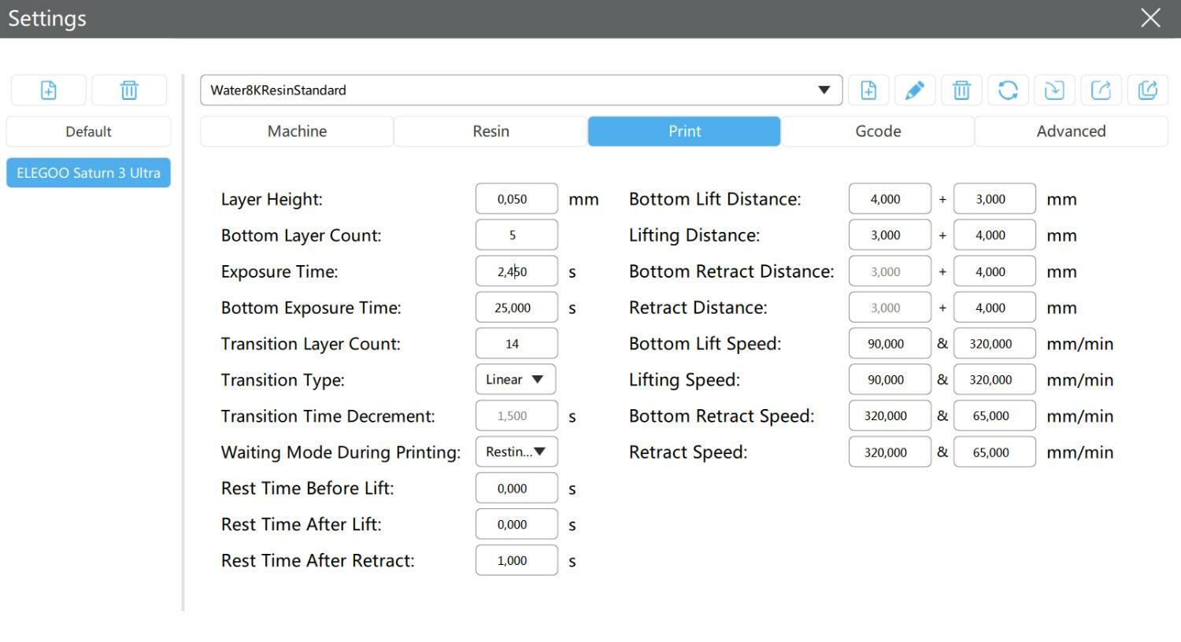
Task: Add a new printer in the left sidebar
Action: coord(48,90)
